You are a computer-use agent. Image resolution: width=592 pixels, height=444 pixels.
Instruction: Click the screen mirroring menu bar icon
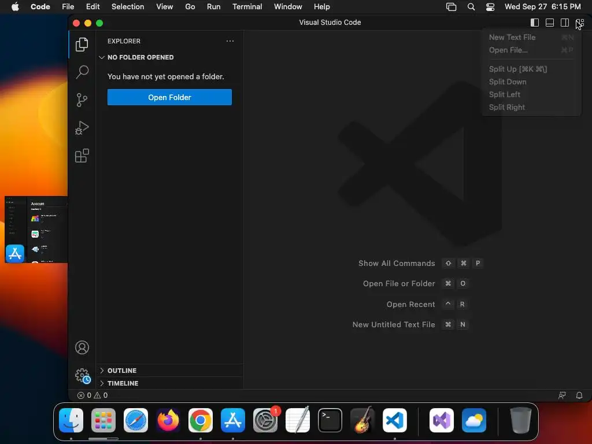(x=451, y=7)
